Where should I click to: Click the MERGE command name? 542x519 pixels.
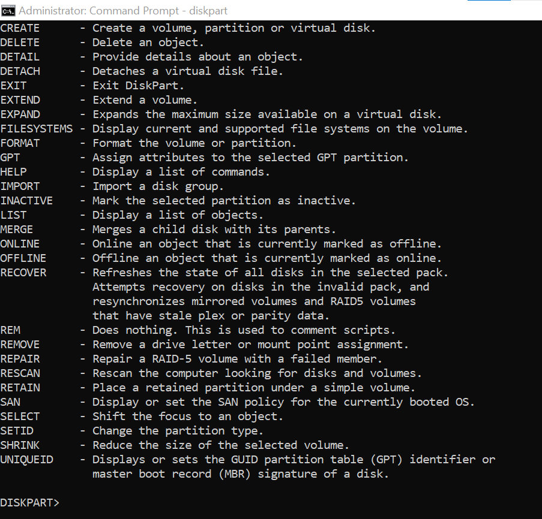17,230
